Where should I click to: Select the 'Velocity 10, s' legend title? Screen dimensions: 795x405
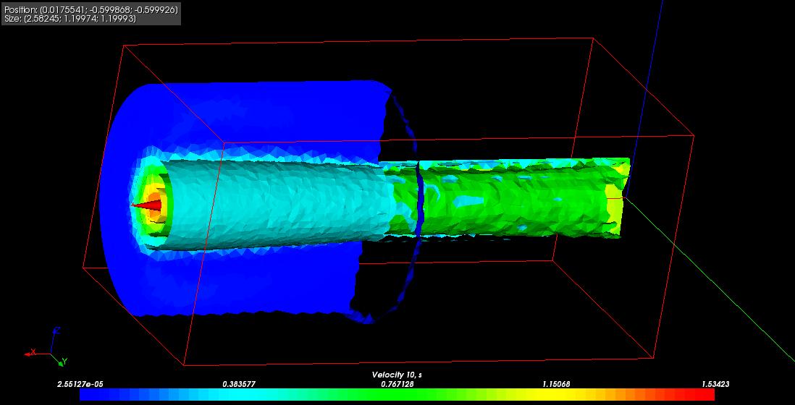(x=397, y=375)
